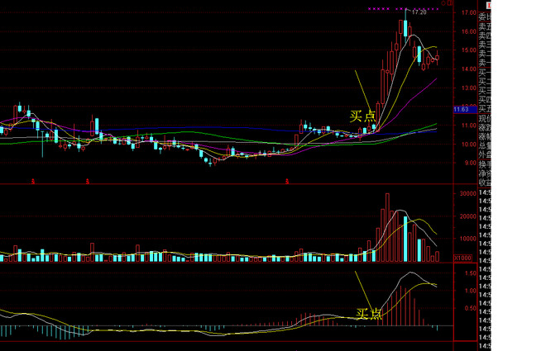
Task: Click the tall cyan volume bar near 20000
Action: 405,240
